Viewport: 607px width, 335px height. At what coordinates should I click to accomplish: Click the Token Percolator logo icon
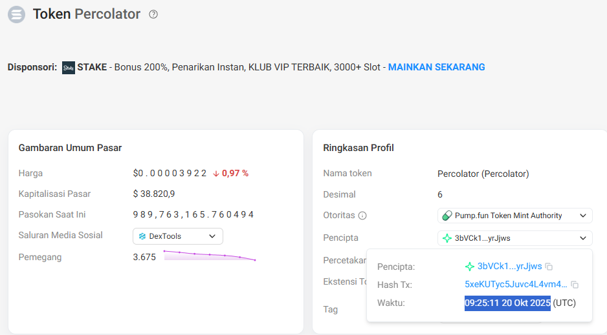16,14
